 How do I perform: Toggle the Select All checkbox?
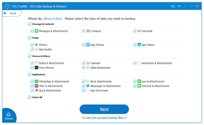pyautogui.click(x=30, y=97)
